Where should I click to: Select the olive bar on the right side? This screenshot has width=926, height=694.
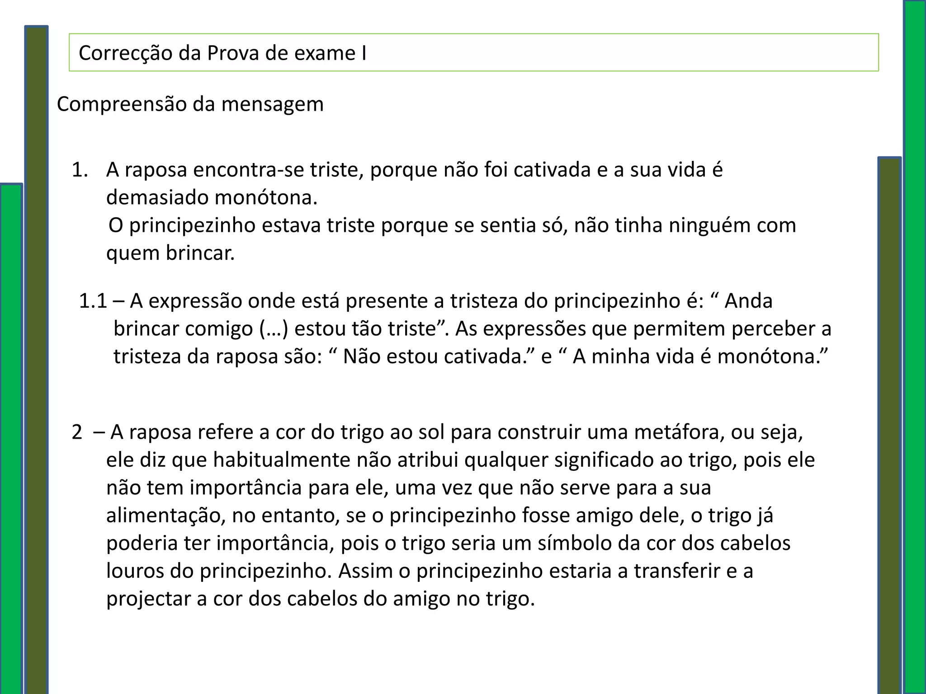(x=889, y=425)
